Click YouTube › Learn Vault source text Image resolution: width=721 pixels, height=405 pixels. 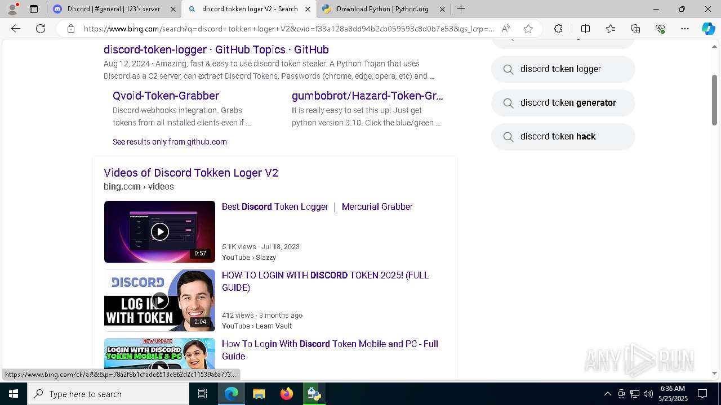coord(257,326)
